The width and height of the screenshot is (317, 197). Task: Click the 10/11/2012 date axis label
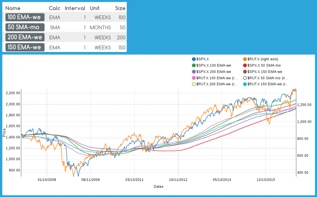click(x=178, y=180)
